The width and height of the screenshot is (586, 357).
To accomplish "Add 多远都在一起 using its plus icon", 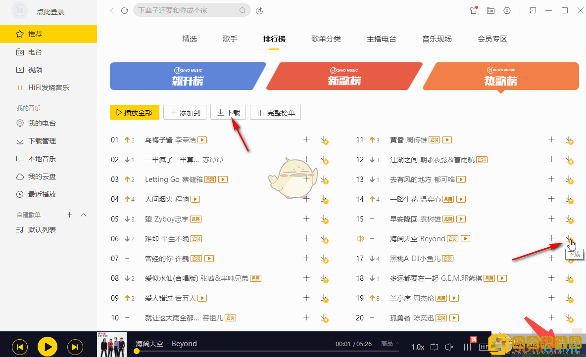I will [x=551, y=278].
